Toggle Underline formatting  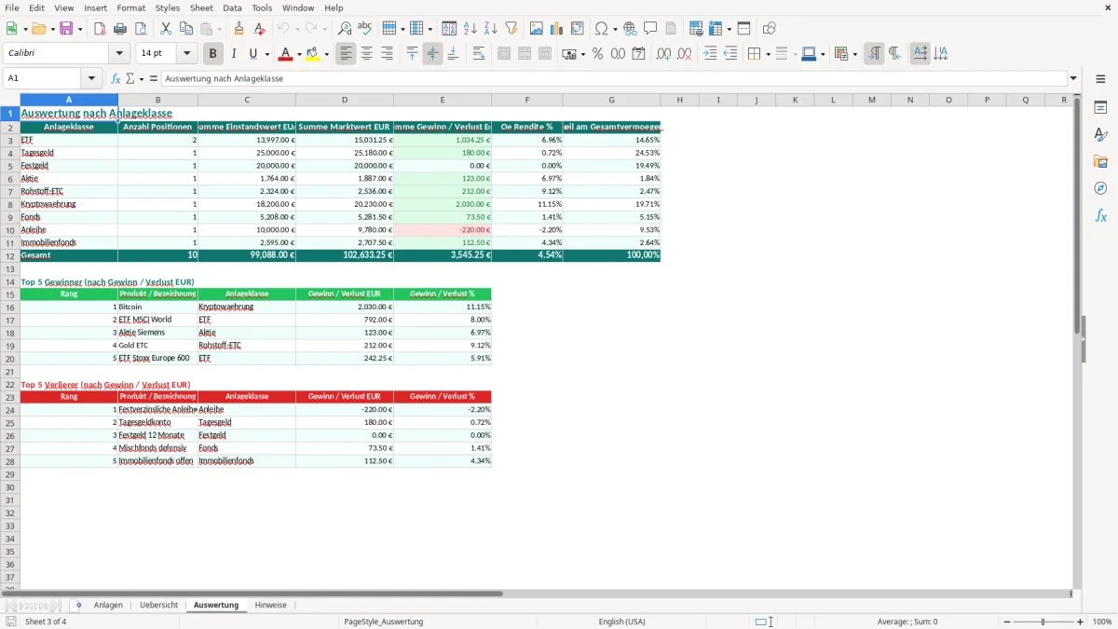click(x=253, y=54)
